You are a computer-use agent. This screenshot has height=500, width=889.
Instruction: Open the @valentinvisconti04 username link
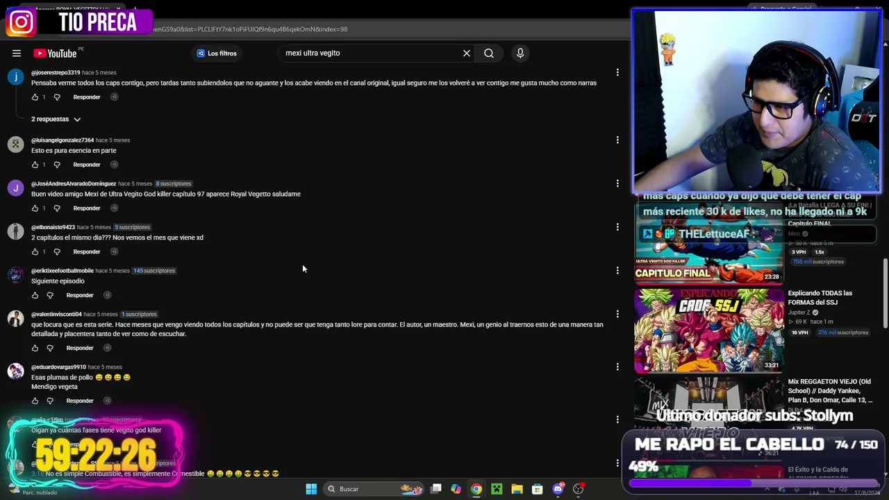pos(56,315)
